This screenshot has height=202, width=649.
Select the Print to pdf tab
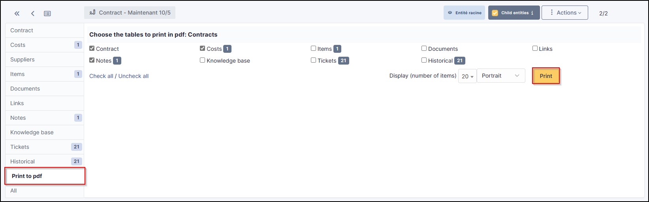(x=27, y=176)
